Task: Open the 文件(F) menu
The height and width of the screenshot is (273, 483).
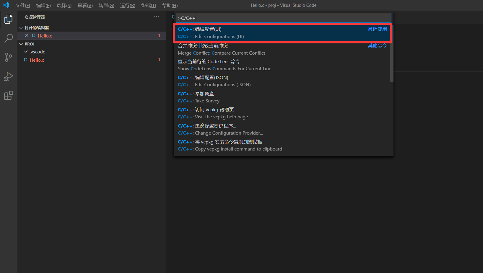Action: tap(23, 5)
